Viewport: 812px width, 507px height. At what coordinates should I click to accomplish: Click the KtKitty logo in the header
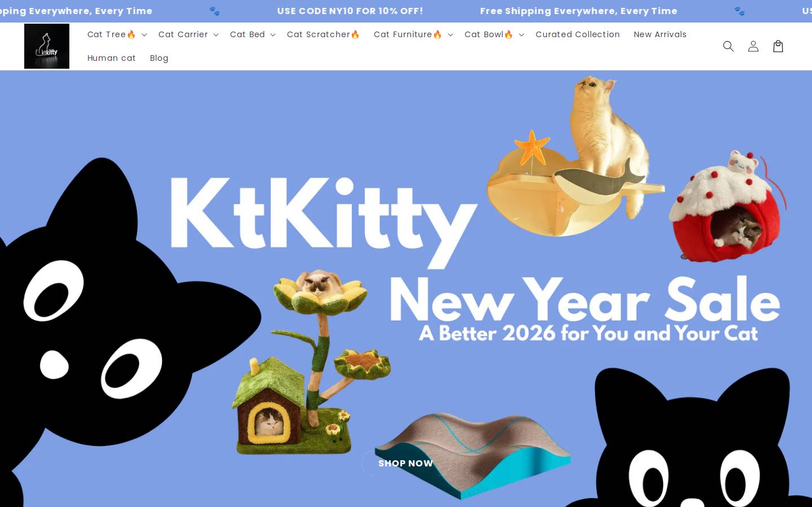(x=47, y=46)
